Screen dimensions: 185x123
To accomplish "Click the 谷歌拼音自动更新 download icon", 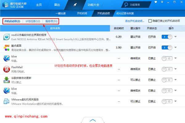I will [6, 80].
